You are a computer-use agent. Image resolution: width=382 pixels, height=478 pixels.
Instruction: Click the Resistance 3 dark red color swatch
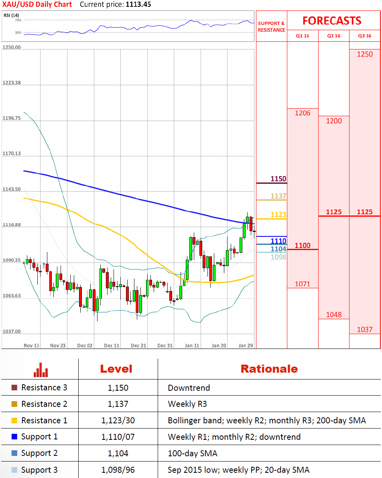pos(14,388)
